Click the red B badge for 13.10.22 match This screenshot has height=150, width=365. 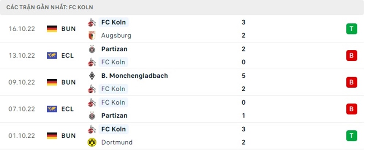pos(351,56)
